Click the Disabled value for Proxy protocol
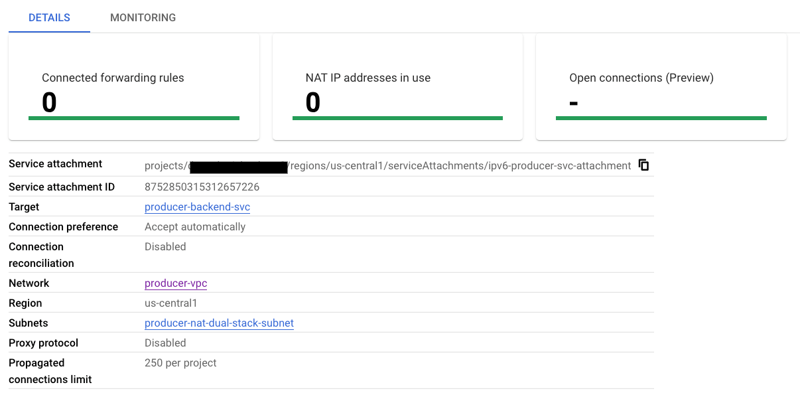The image size is (800, 397). click(165, 343)
